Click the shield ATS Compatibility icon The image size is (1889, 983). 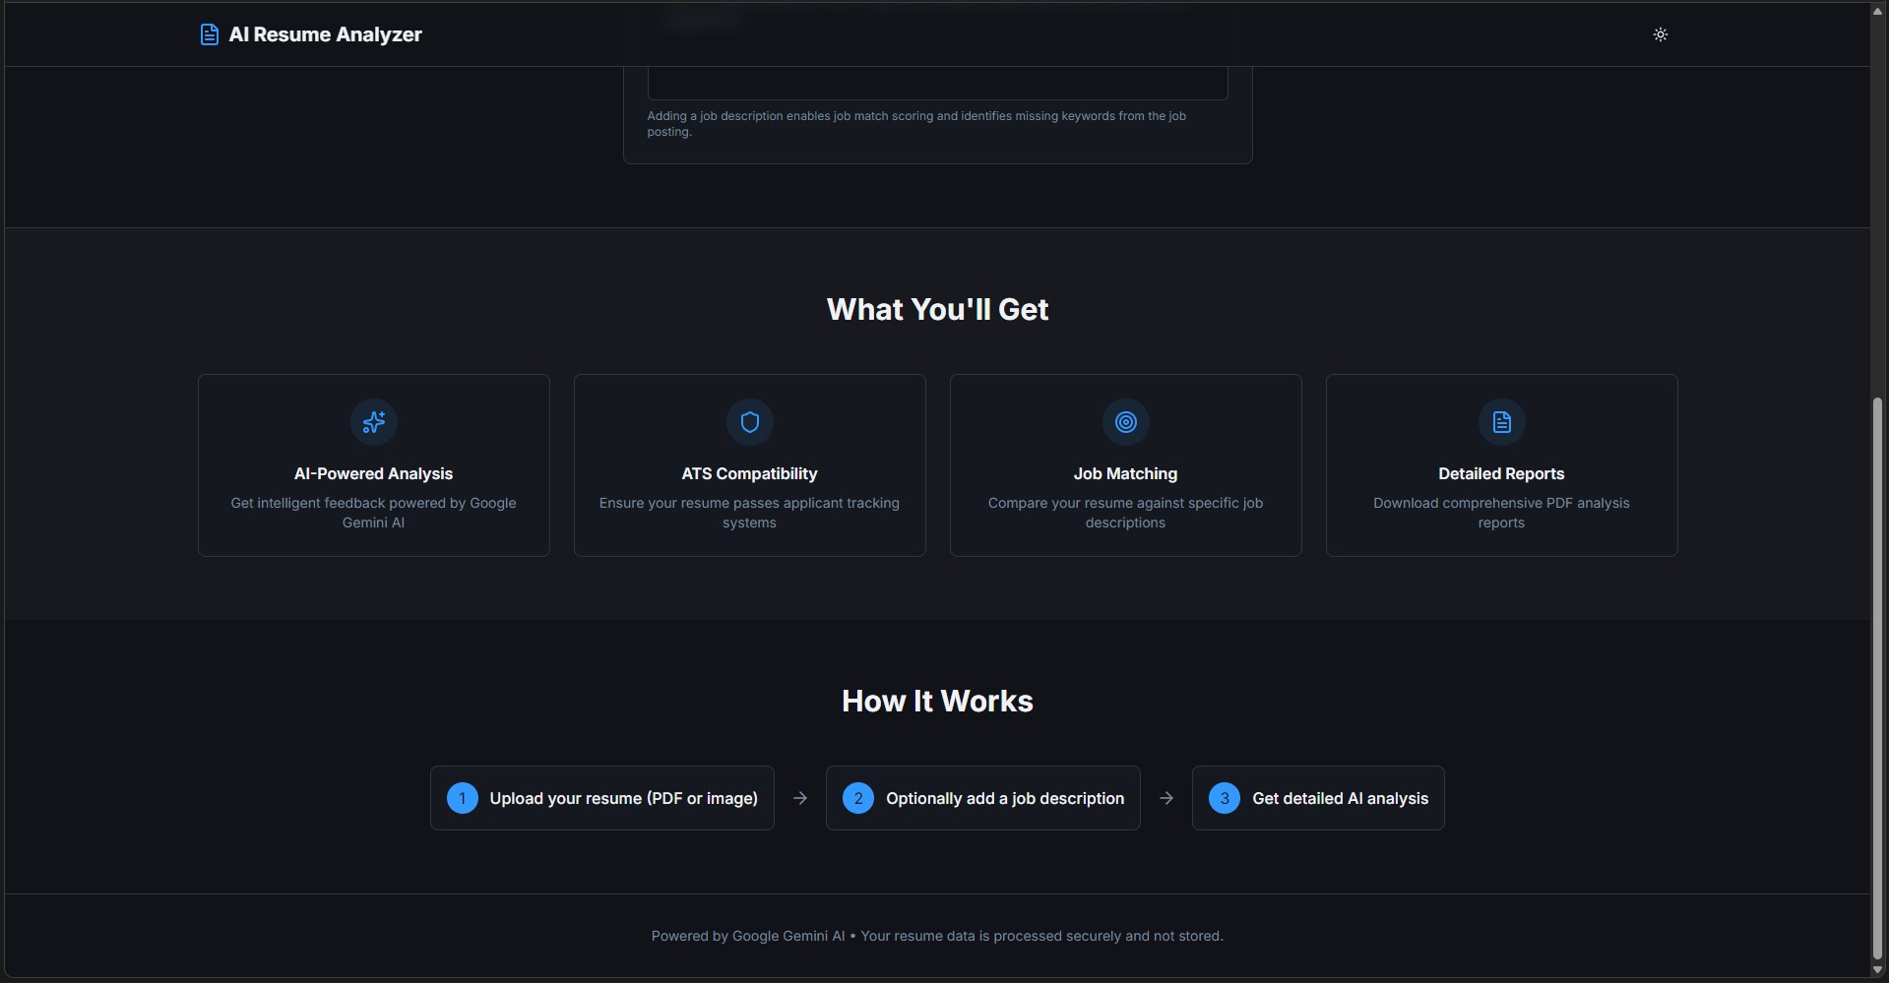[749, 421]
